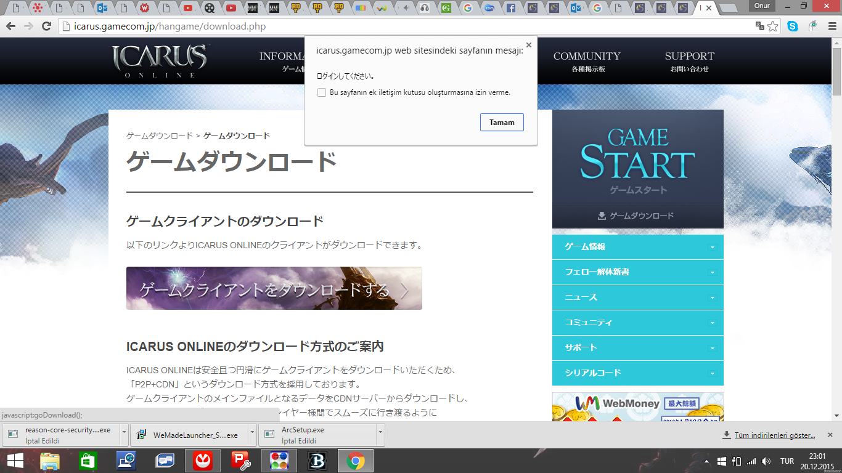
Task: Click the browser forward arrow
Action: 28,26
